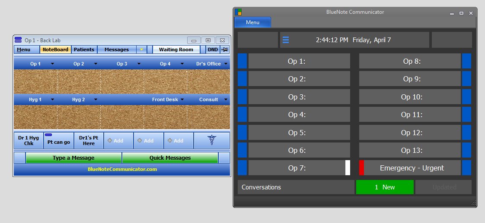Click the dimmed Updated button
Screen dimensions: 485x223
(x=444, y=187)
